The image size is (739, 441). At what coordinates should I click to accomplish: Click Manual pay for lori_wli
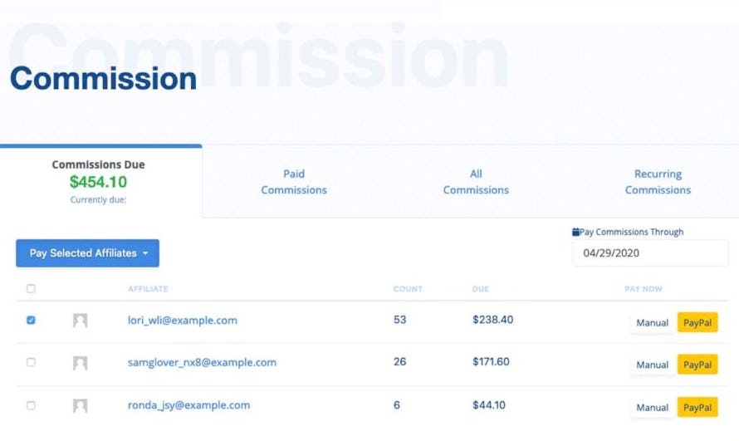[652, 322]
